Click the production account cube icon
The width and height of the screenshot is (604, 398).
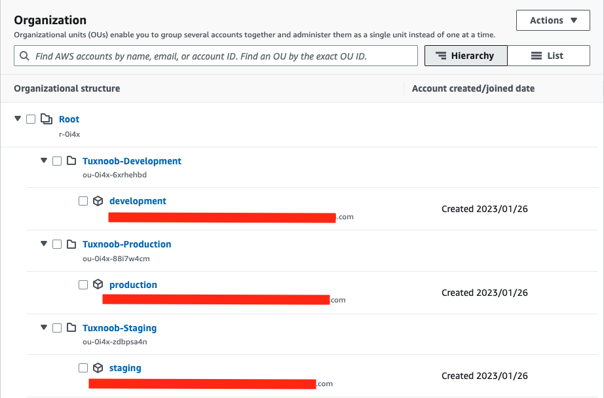click(98, 285)
